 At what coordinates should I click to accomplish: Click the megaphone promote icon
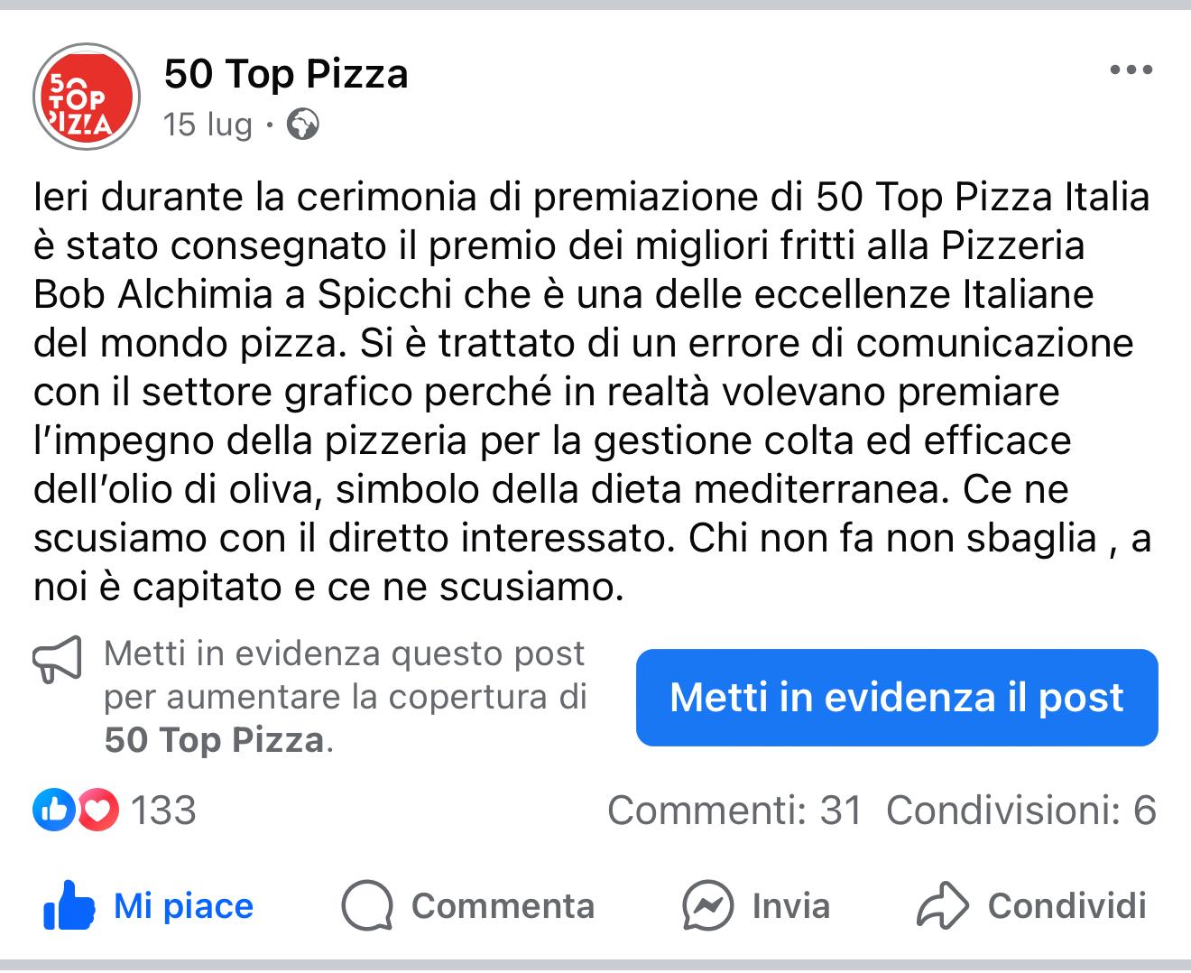click(57, 661)
